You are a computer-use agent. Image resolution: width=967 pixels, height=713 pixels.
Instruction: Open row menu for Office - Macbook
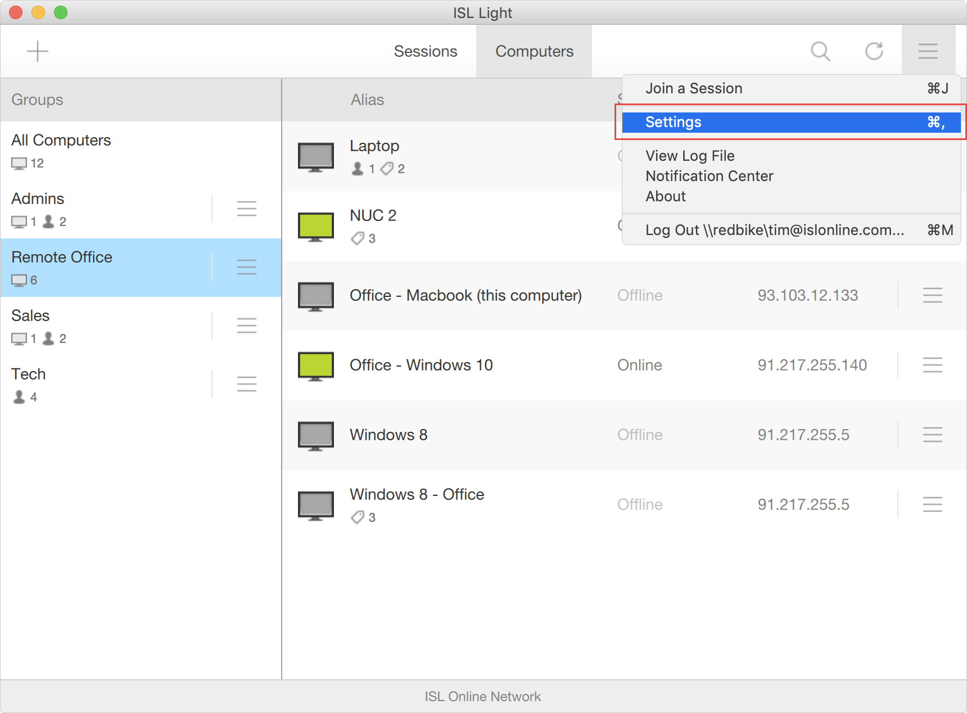tap(933, 295)
